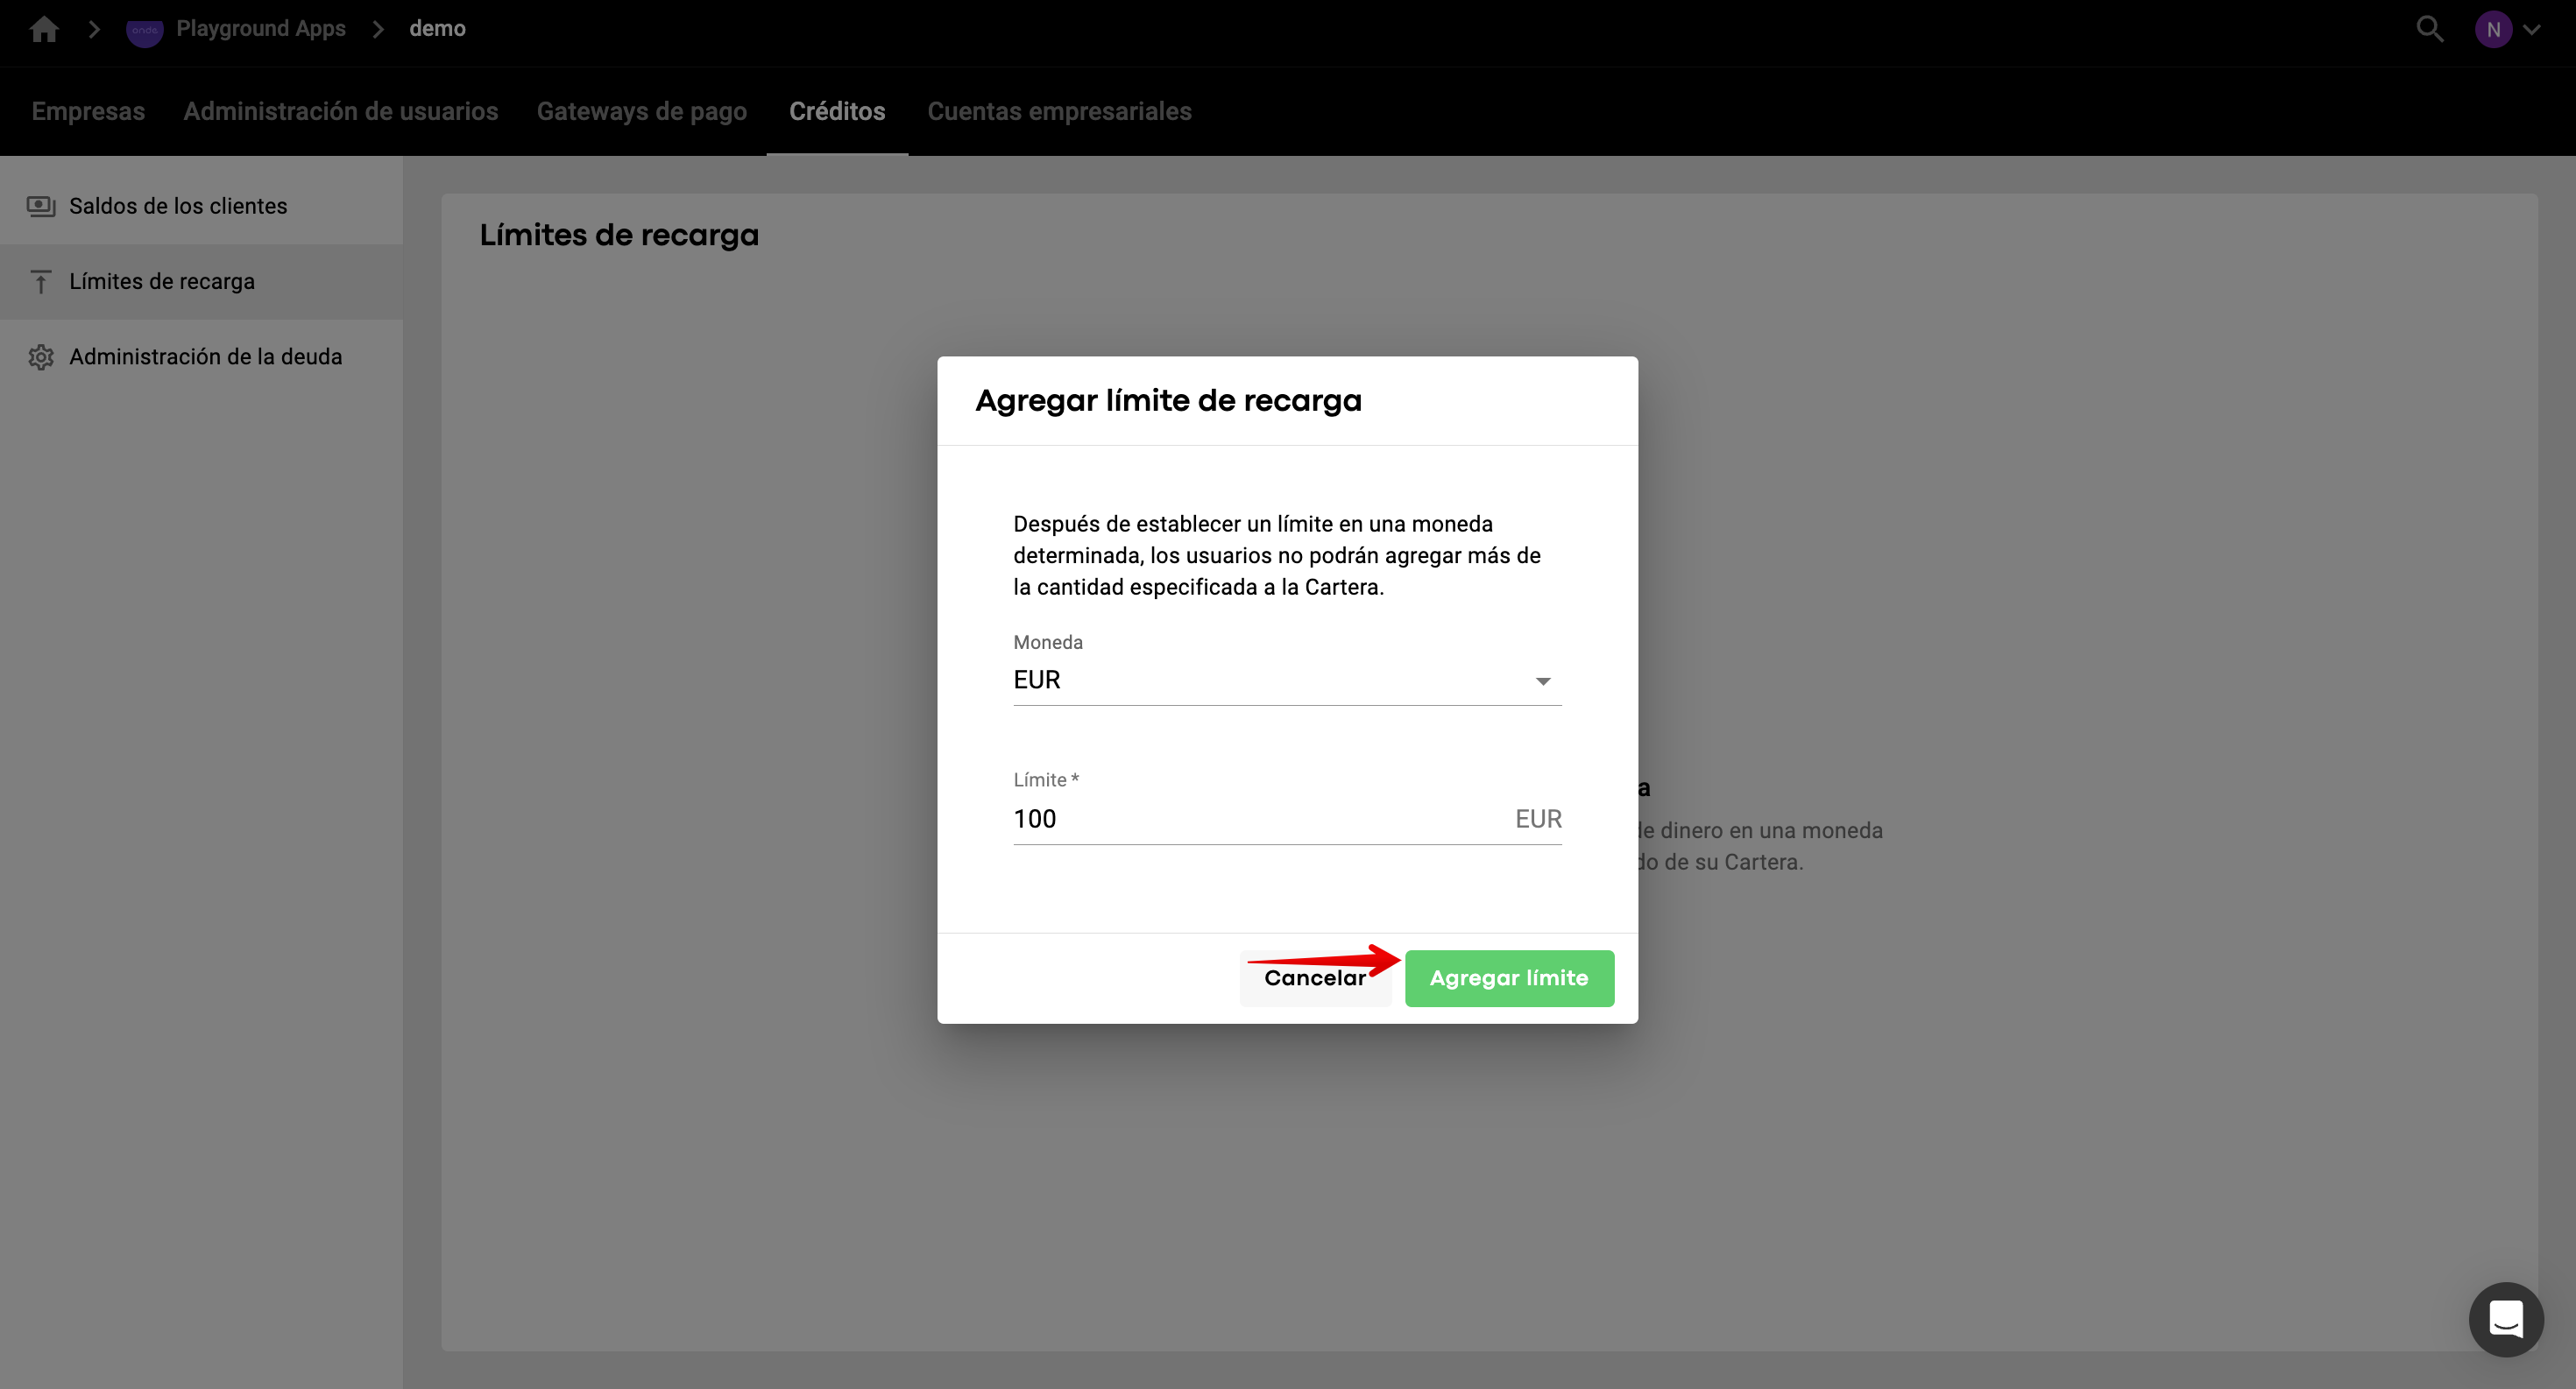Open the Gateways de pago tab

click(x=641, y=111)
